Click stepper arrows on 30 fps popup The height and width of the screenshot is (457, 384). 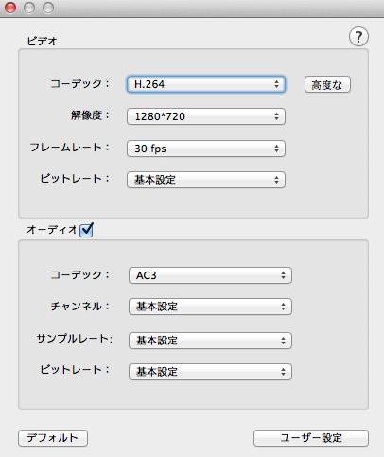[276, 149]
